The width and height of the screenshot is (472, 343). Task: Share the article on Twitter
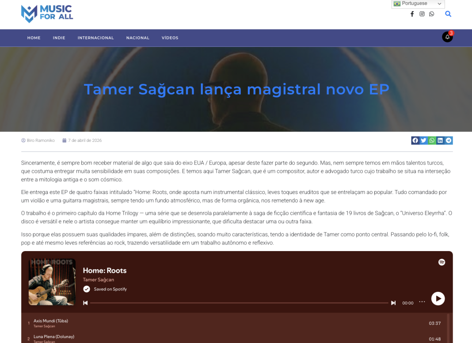pos(423,140)
